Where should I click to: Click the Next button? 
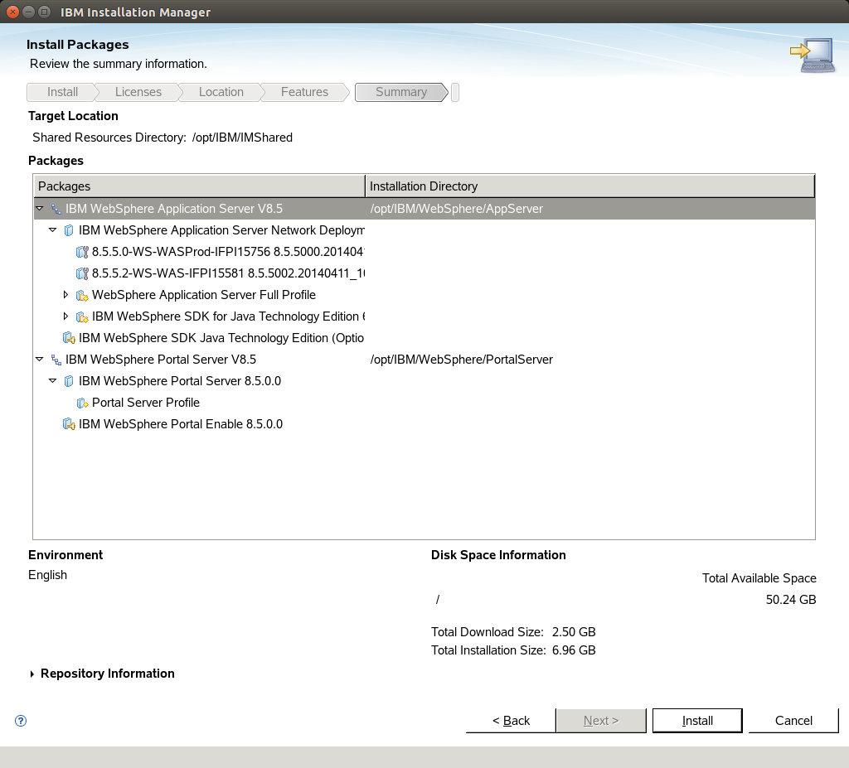601,721
